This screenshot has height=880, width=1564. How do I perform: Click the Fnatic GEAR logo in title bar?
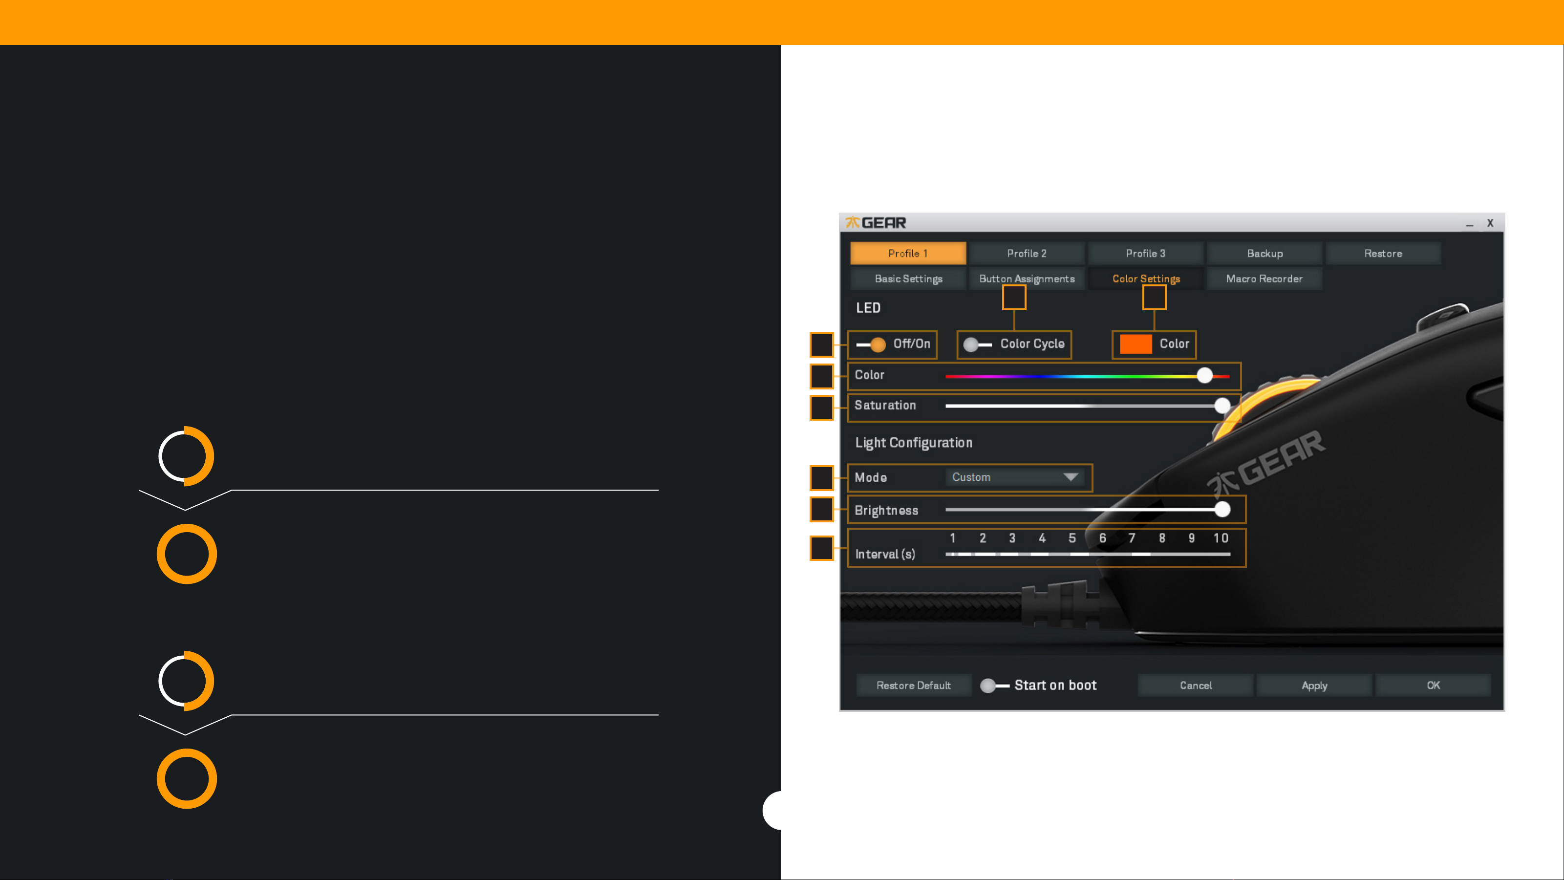(x=876, y=223)
